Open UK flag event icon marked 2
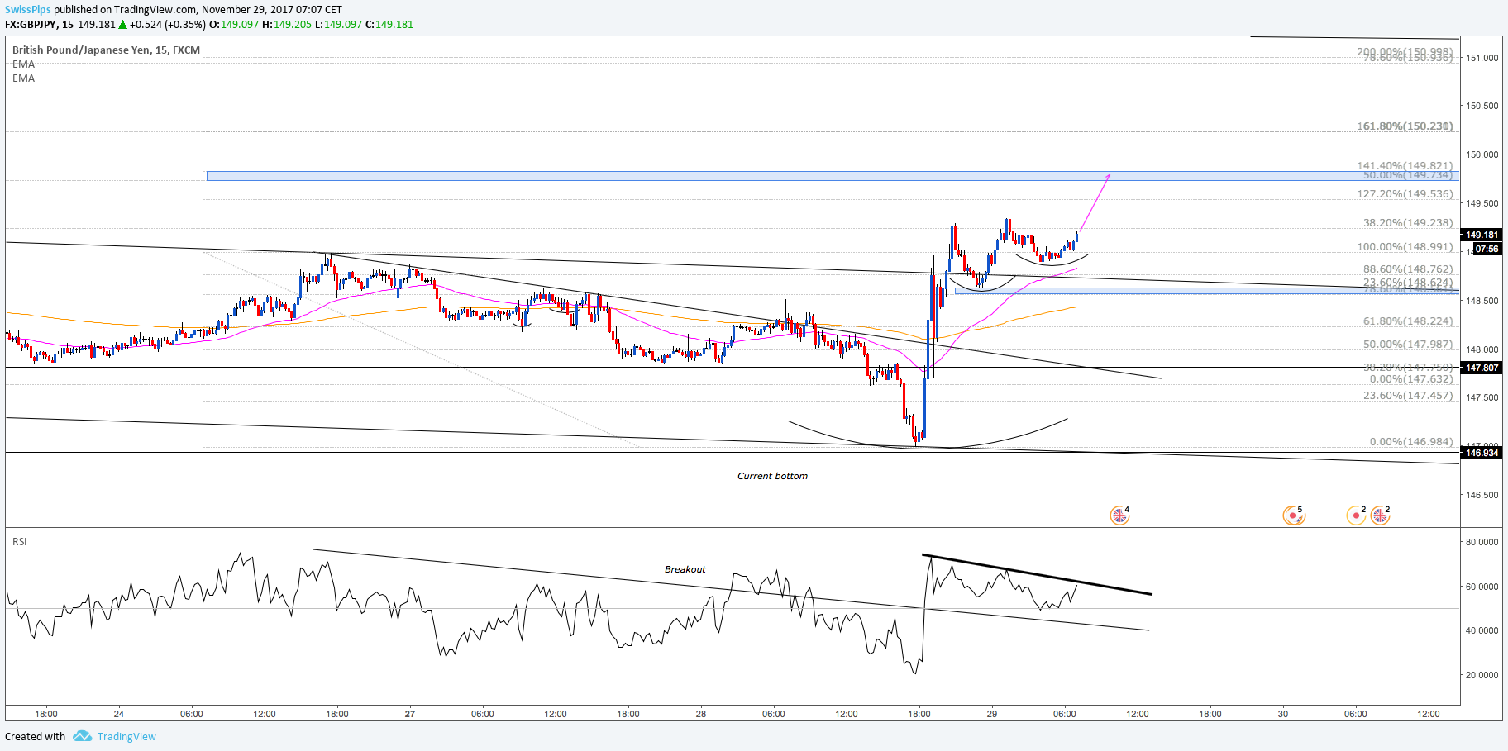 (1380, 515)
